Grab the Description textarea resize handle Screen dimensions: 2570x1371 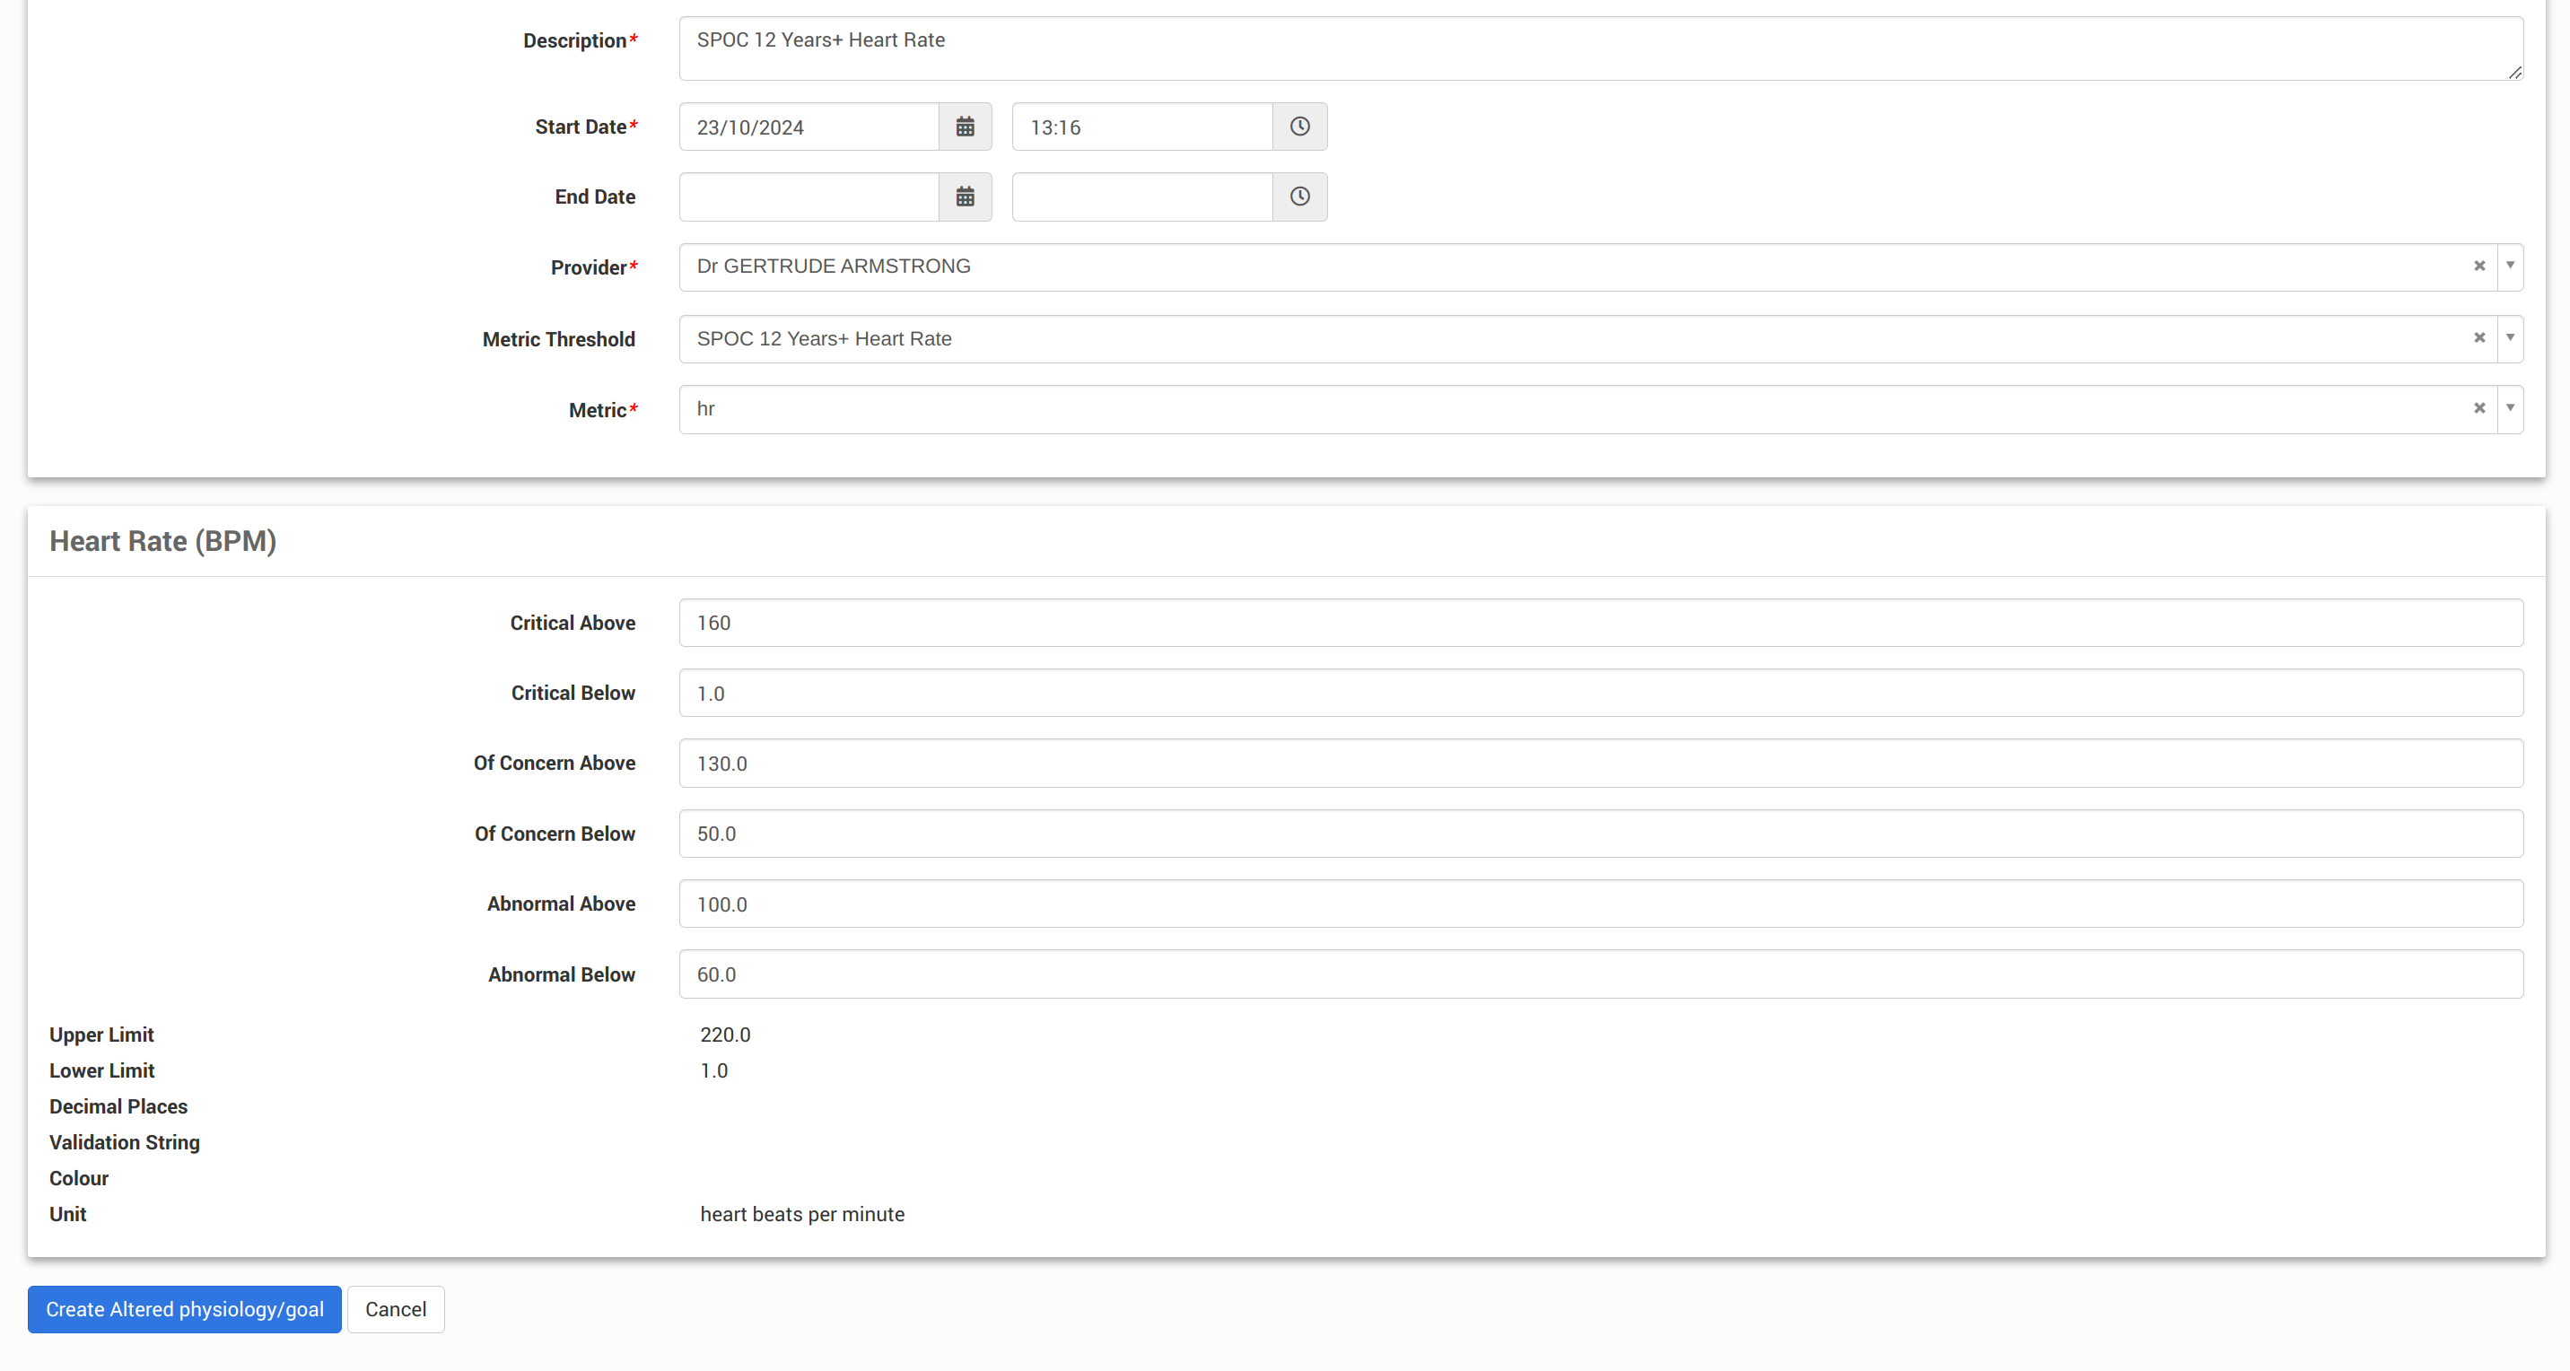point(2514,72)
